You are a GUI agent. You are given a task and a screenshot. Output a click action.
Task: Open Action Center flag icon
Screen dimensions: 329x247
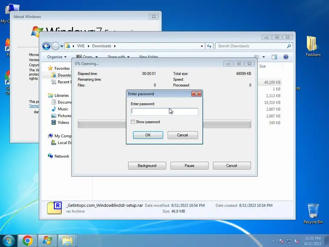point(281,241)
